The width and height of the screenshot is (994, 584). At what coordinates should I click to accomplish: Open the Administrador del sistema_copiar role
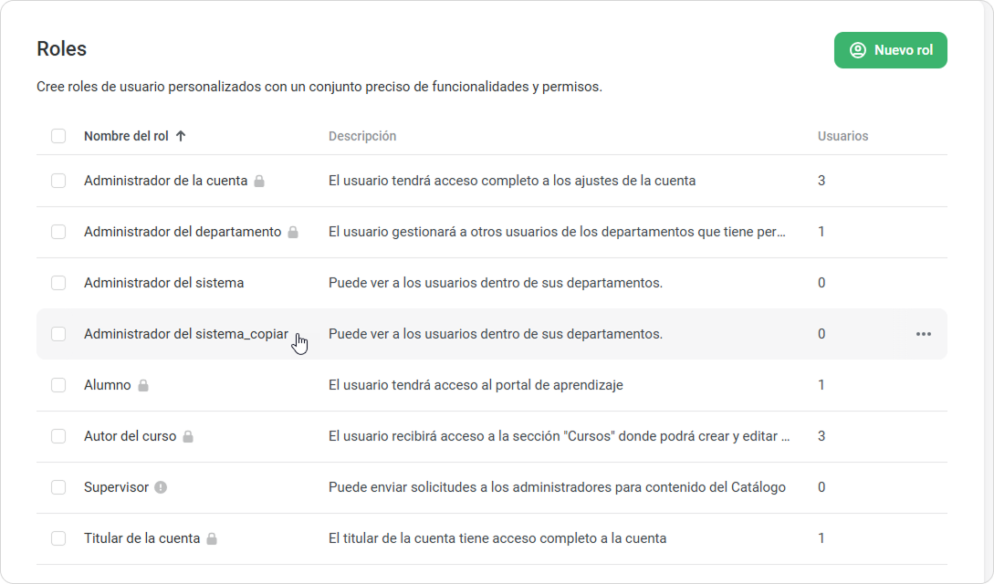click(x=185, y=334)
